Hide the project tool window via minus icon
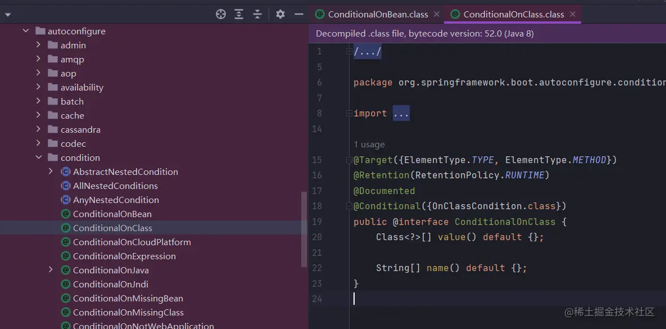The width and height of the screenshot is (666, 329). click(299, 14)
